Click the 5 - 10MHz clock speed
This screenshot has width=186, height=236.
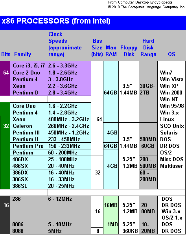pyautogui.click(x=60, y=224)
